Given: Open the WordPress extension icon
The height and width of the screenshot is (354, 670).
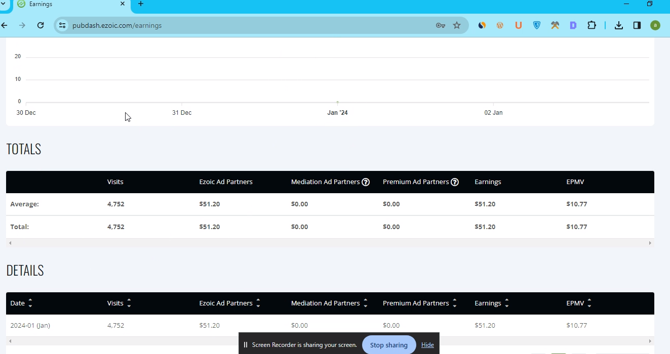Looking at the screenshot, I should (500, 25).
